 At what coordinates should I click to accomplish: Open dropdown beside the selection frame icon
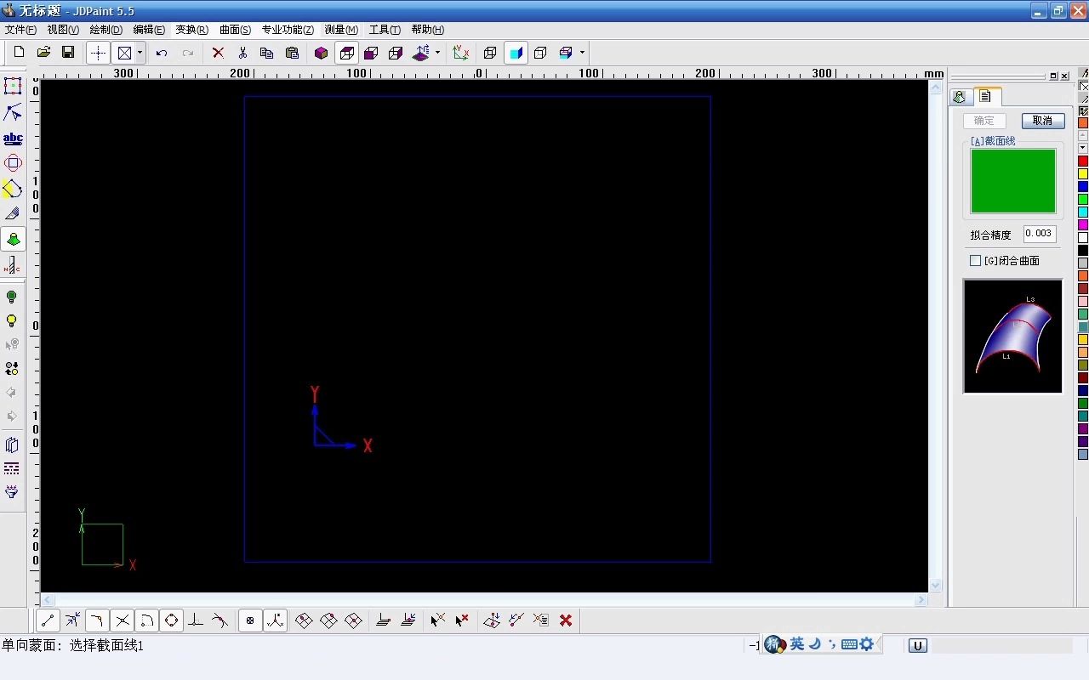pos(139,52)
